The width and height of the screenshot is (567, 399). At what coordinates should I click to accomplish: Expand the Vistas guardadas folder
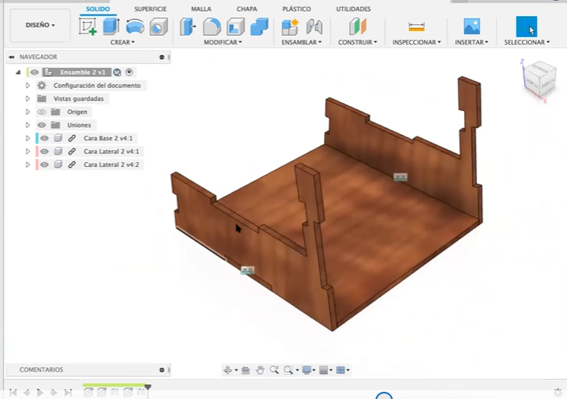coord(28,99)
